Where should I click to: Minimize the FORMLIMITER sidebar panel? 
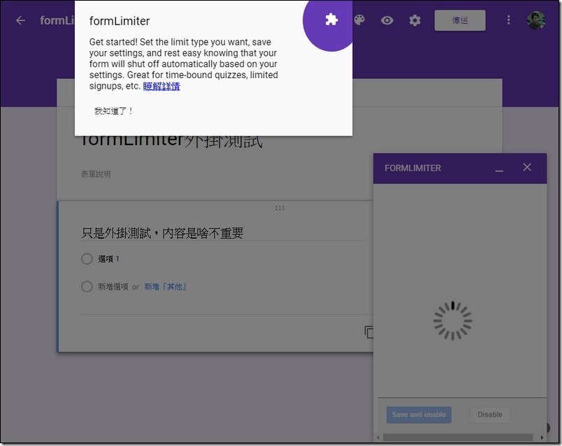(499, 168)
